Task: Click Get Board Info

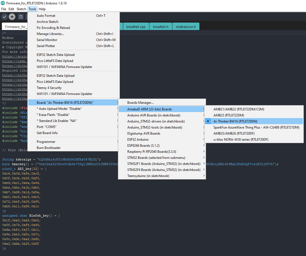Action: pos(47,133)
